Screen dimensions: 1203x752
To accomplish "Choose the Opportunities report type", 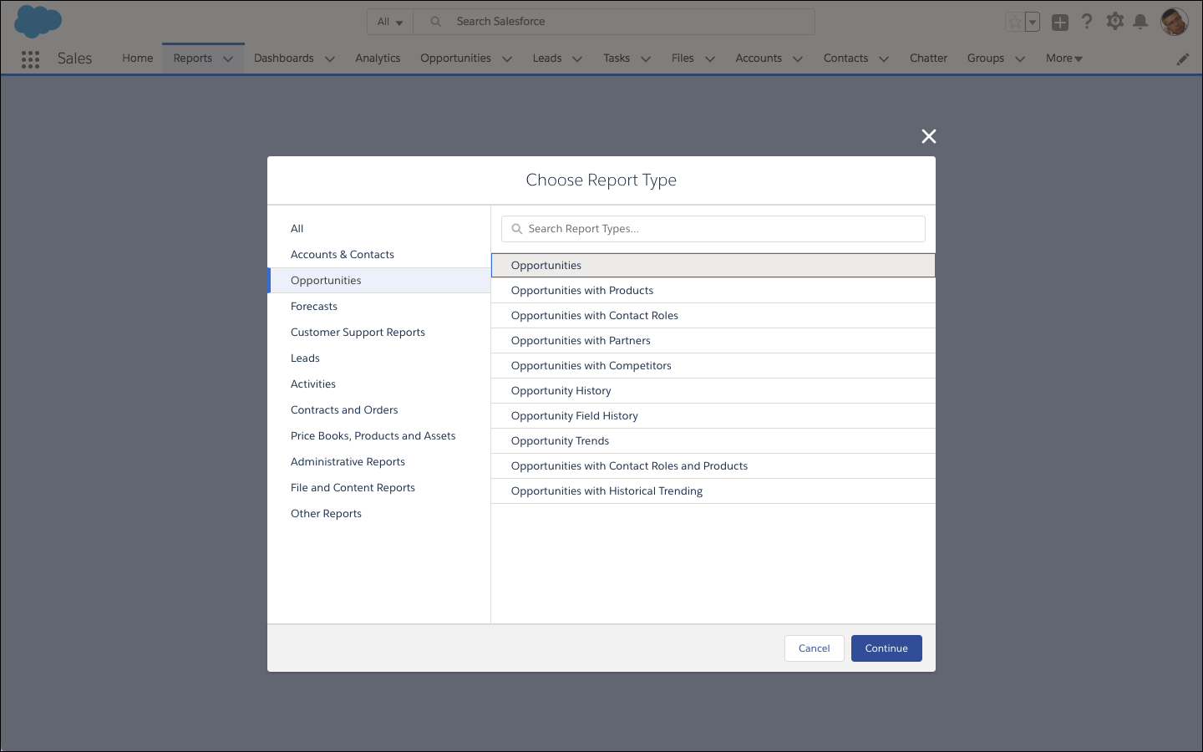I will (x=713, y=266).
